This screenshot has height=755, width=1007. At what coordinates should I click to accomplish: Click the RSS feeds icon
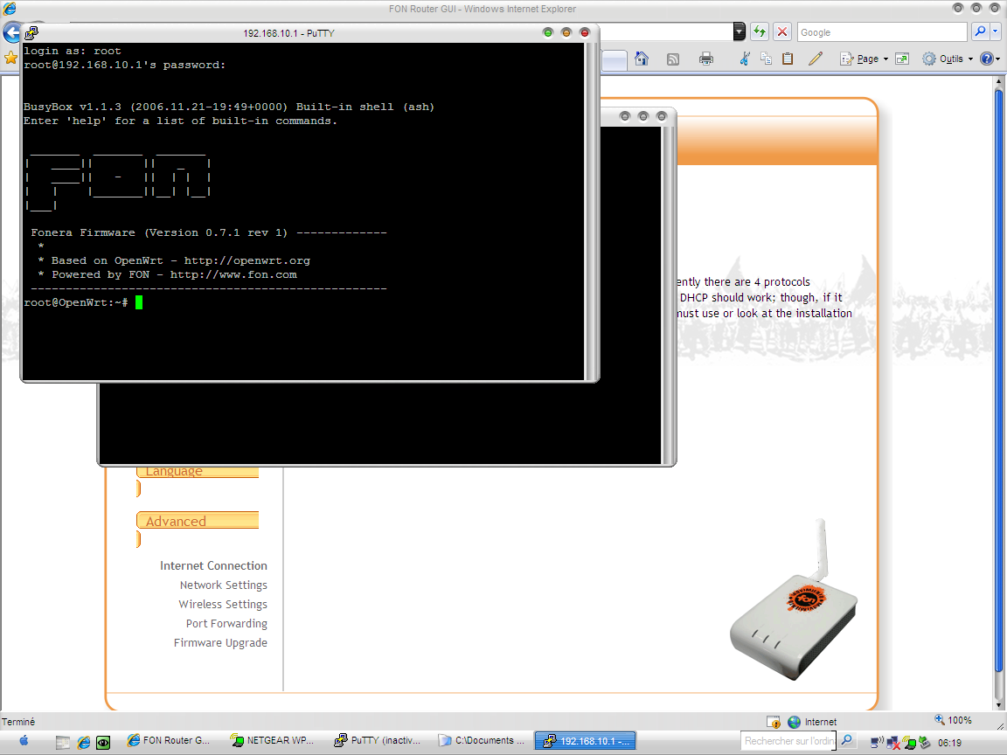click(x=672, y=59)
